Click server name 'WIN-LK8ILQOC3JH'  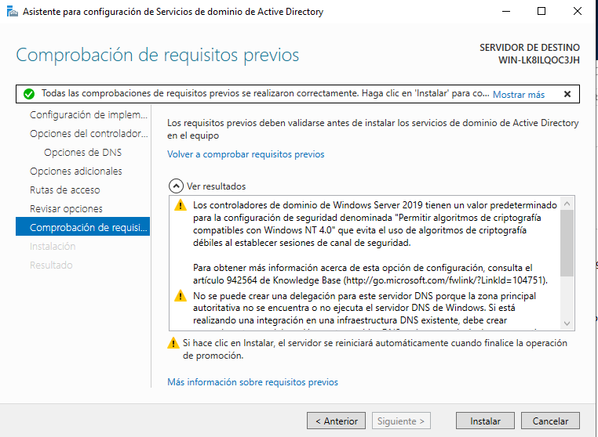[x=539, y=60]
